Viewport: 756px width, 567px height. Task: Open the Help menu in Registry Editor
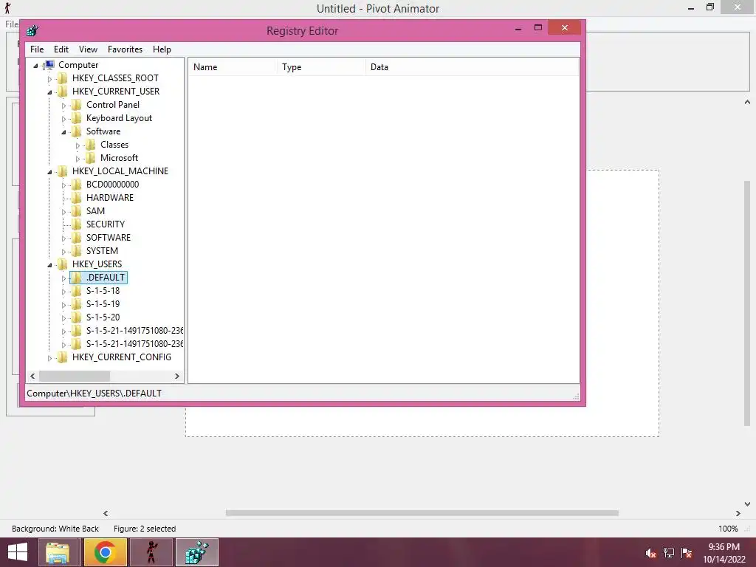click(x=162, y=49)
